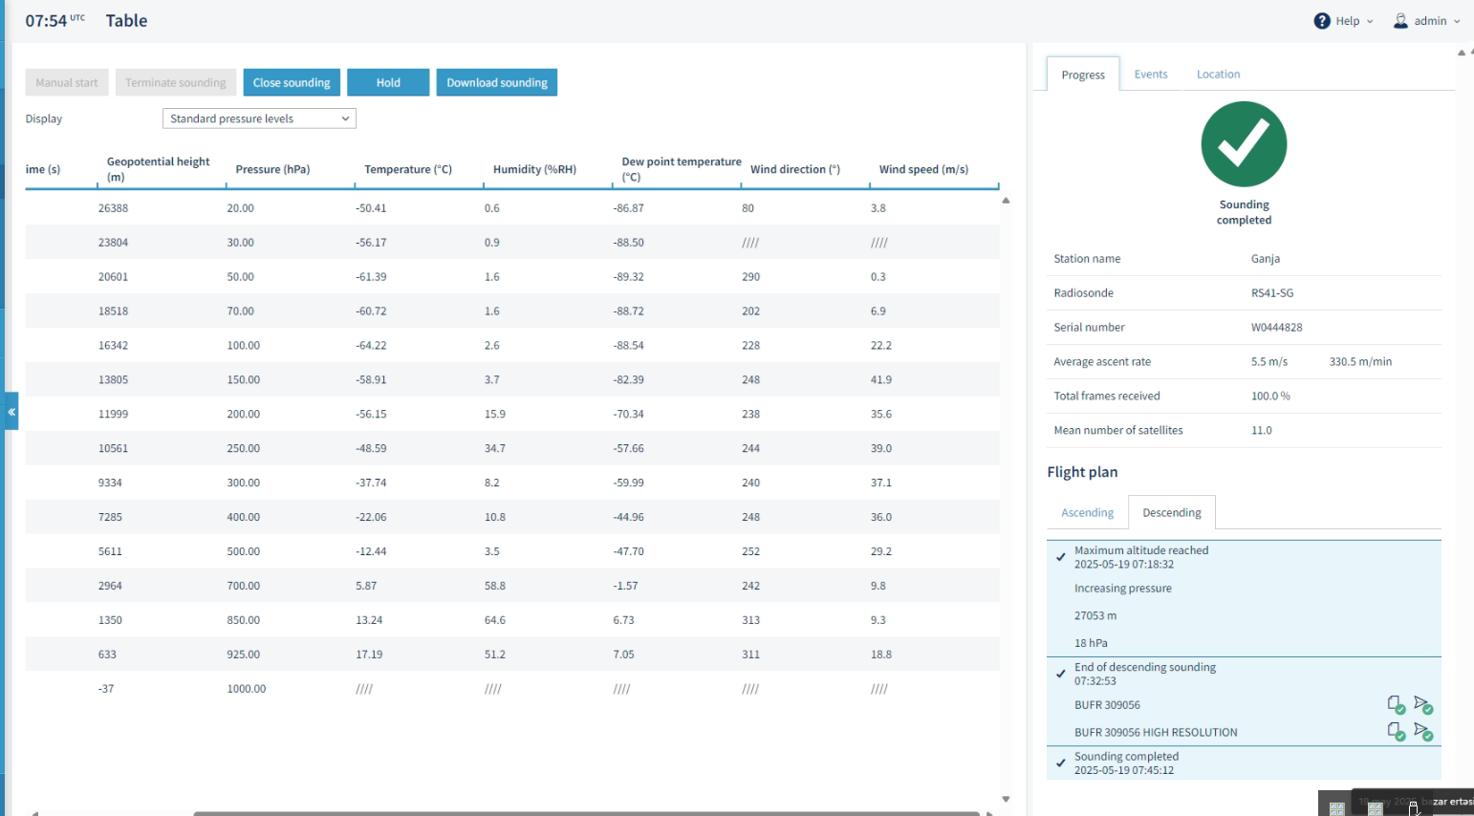Screen dimensions: 1474x816
Task: Click the Hold button
Action: [388, 83]
